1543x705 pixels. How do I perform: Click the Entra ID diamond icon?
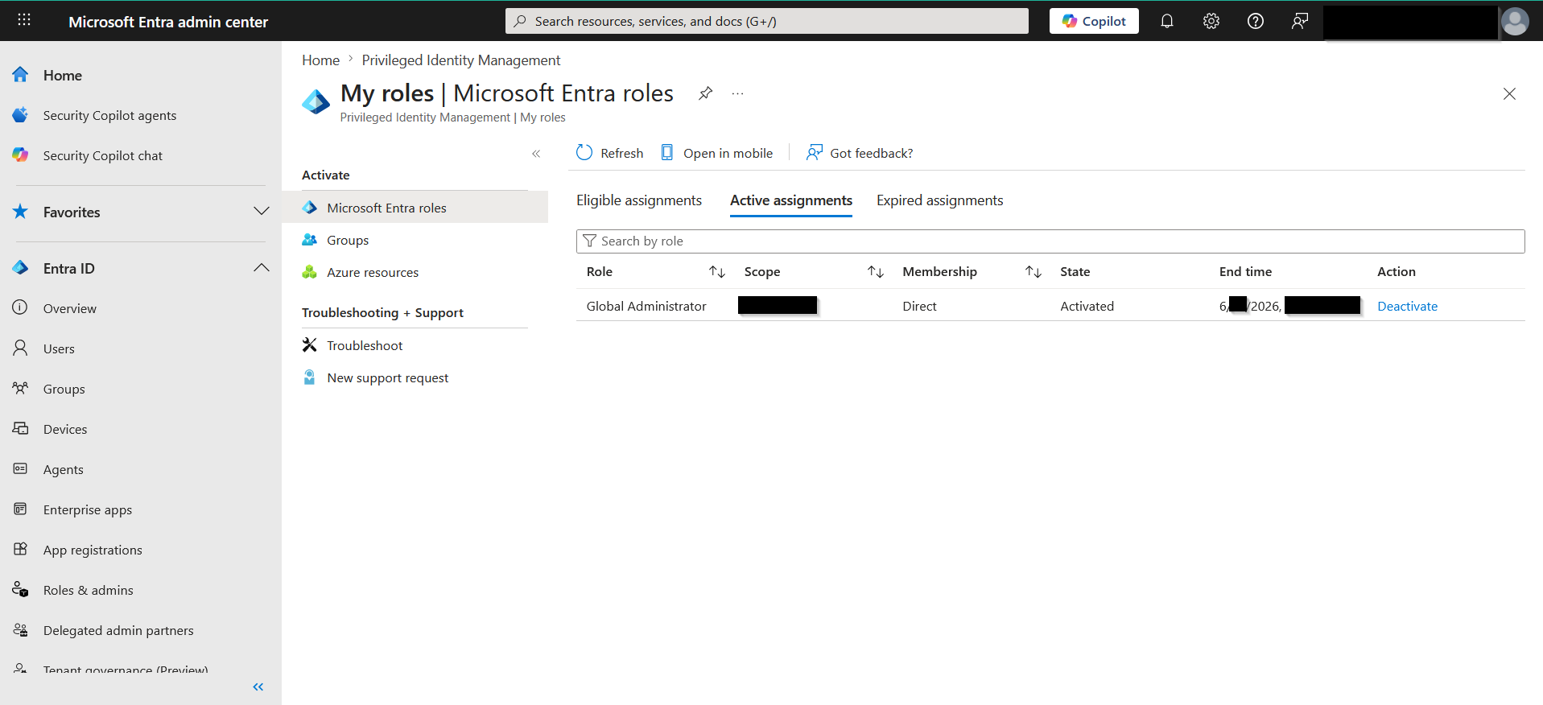[20, 268]
